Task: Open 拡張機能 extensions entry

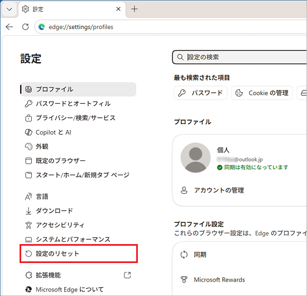Action: tap(78, 275)
